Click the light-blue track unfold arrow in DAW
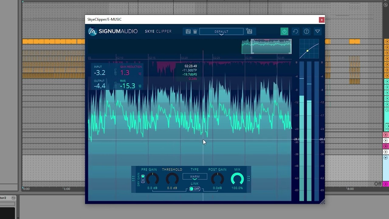 point(386,158)
